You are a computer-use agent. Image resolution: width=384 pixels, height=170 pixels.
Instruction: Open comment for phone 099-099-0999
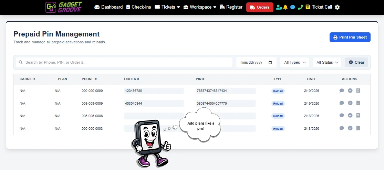(x=342, y=91)
